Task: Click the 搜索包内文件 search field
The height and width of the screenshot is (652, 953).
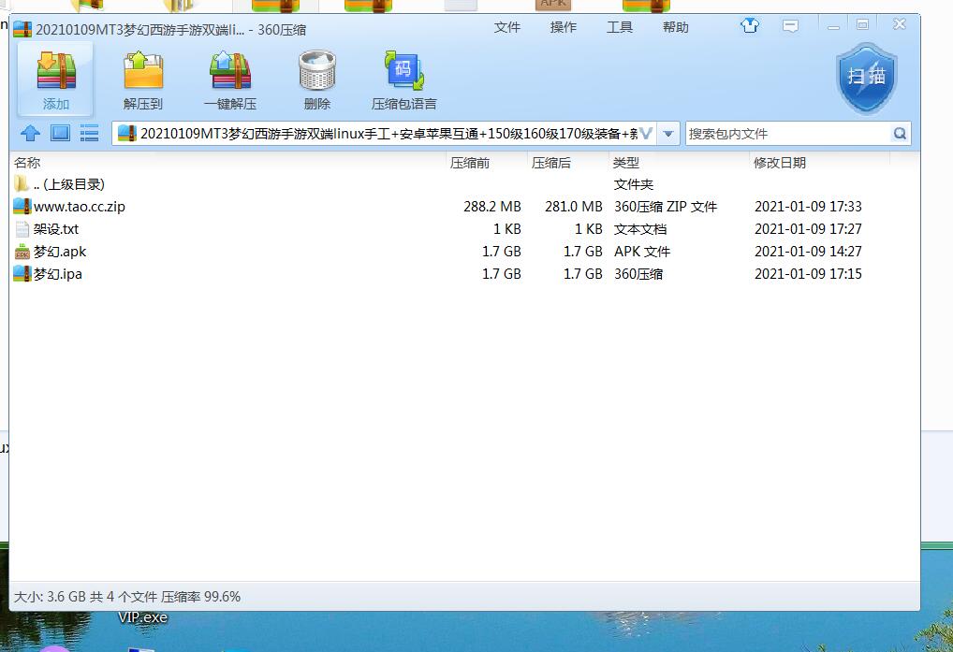Action: point(786,134)
